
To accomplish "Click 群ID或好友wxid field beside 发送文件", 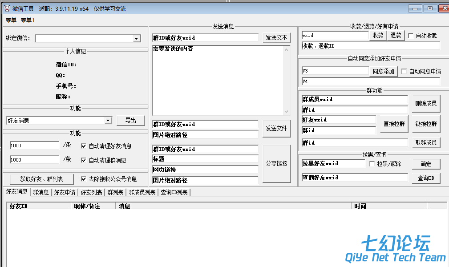I will tap(205, 124).
